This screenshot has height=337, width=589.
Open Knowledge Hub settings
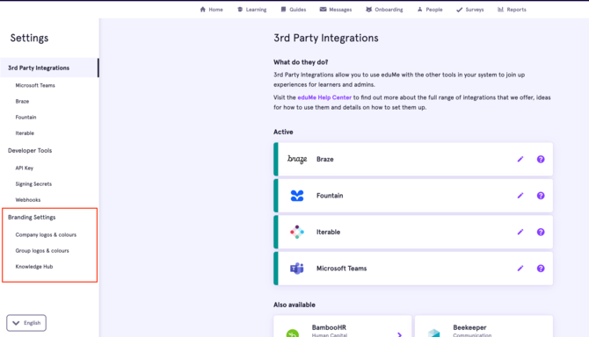34,267
